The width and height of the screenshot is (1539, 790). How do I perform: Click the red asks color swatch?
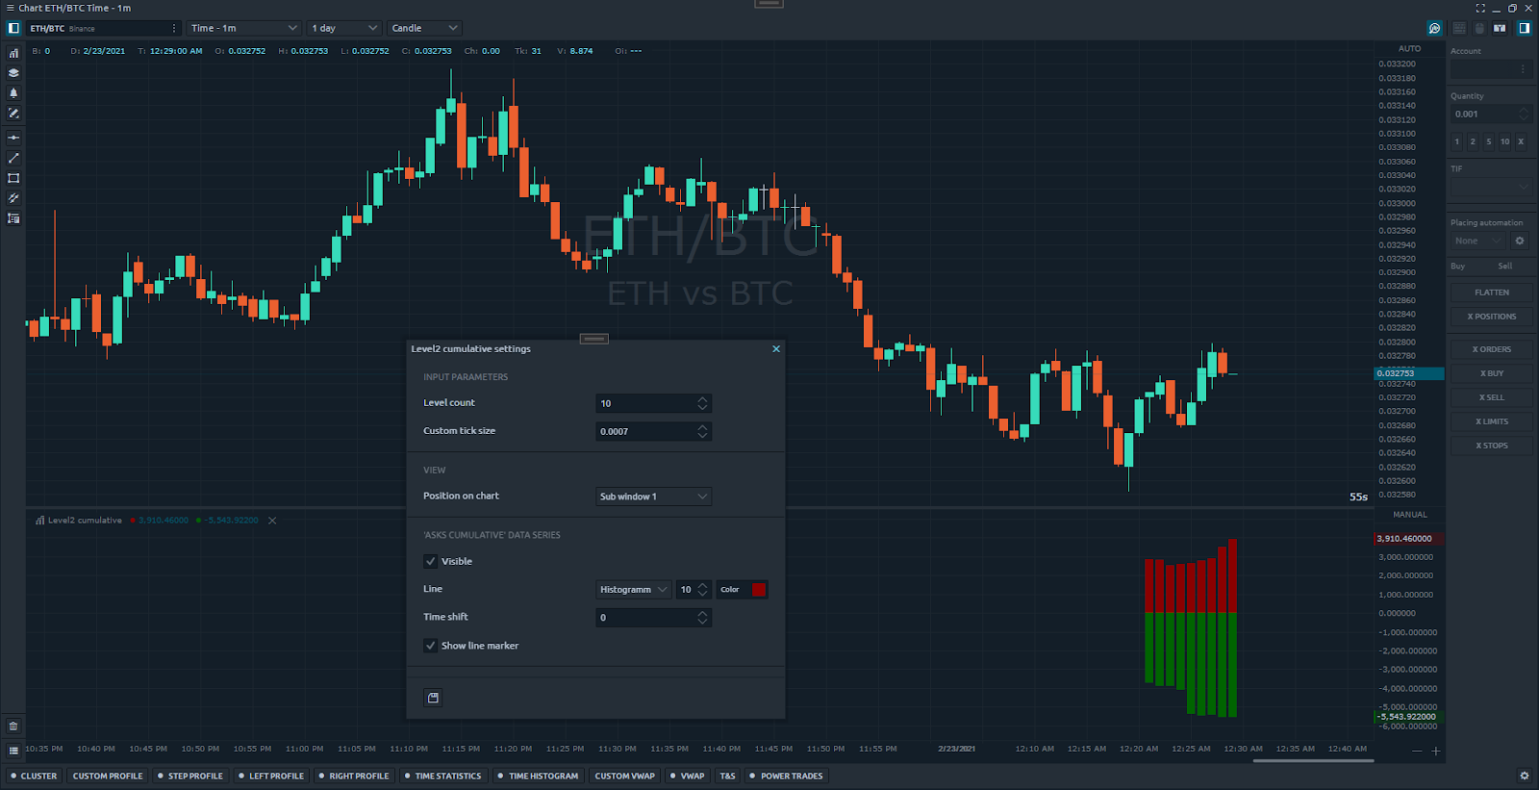[x=759, y=590]
